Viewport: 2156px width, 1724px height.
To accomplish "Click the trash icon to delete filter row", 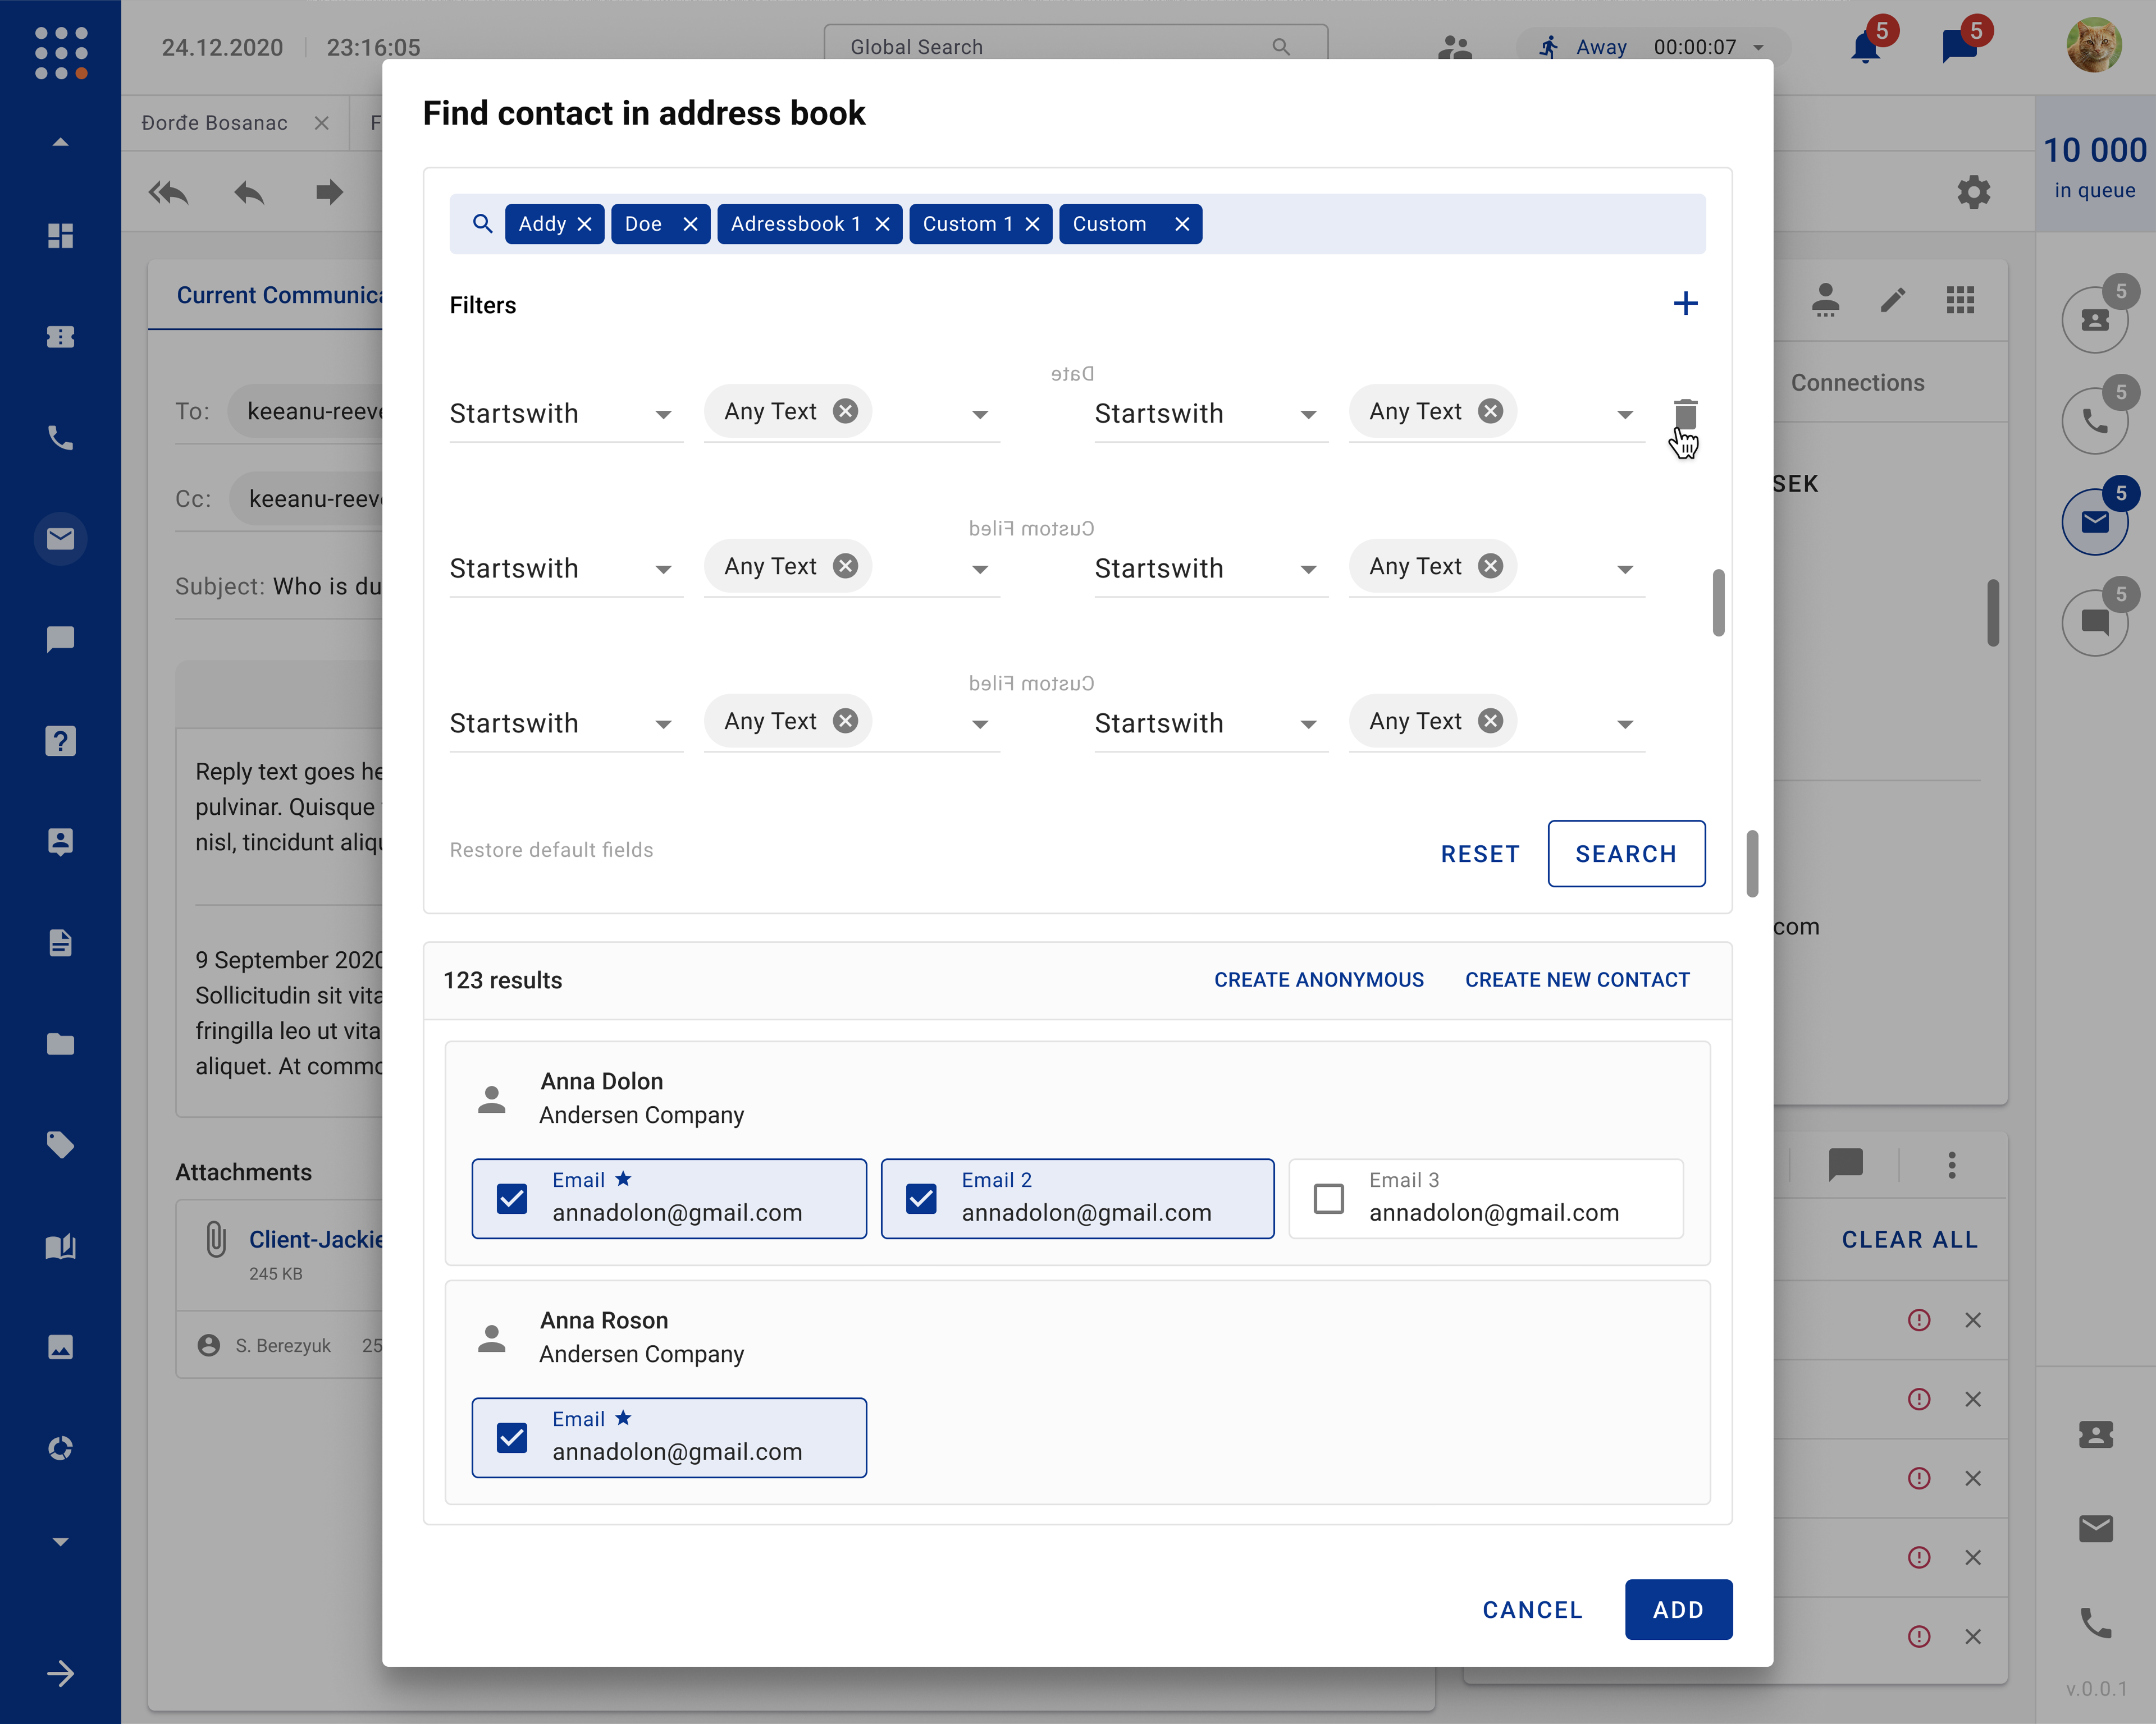I will coord(1685,412).
